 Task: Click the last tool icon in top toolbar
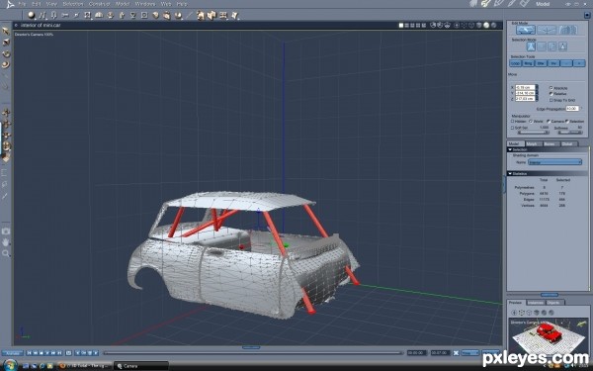tap(234, 16)
